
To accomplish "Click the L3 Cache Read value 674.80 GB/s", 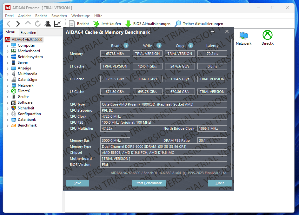I will 115,92.
